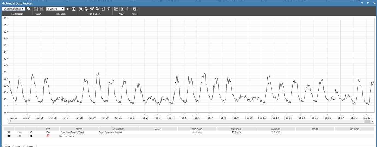This screenshot has height=147, width=377.
Task: Add a note with the Note icon
Action: (x=134, y=9)
